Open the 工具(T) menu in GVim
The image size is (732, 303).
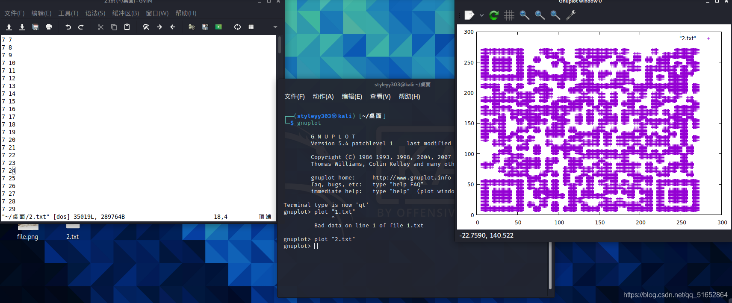point(68,13)
